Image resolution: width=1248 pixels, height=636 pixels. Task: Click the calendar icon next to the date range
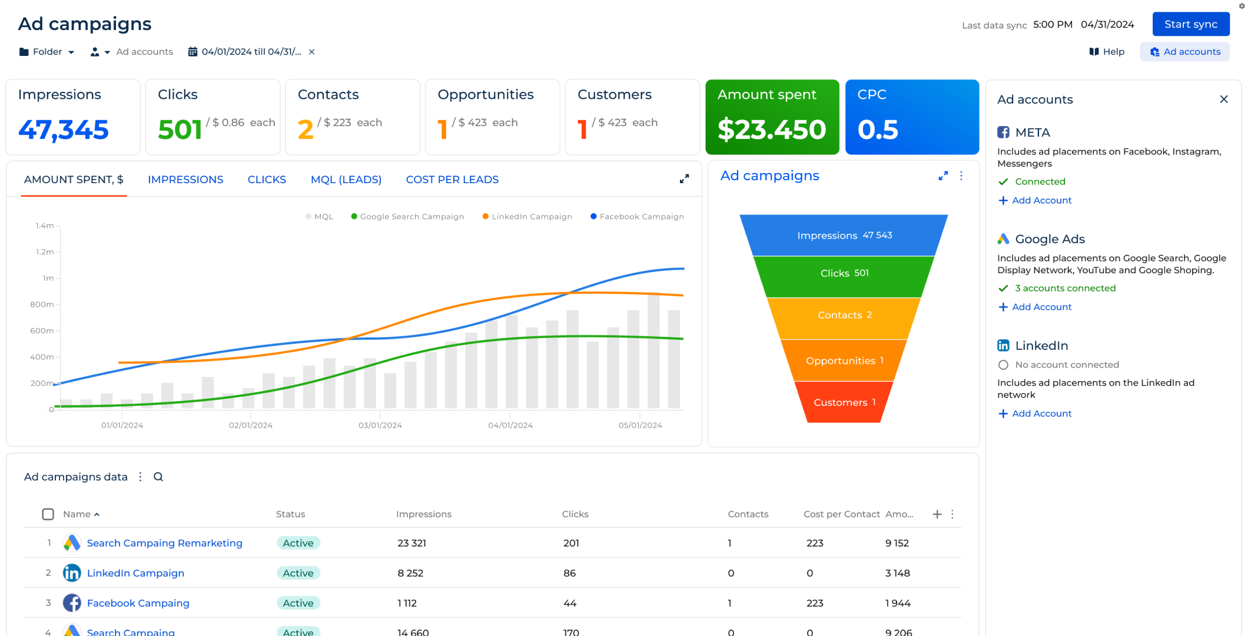pos(192,52)
